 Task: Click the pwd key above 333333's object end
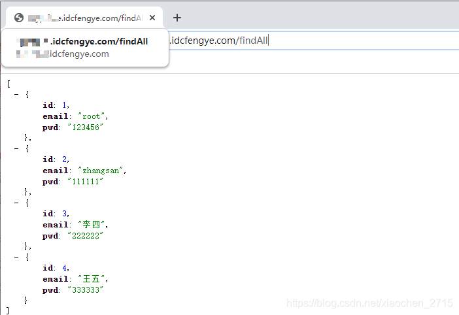click(50, 290)
